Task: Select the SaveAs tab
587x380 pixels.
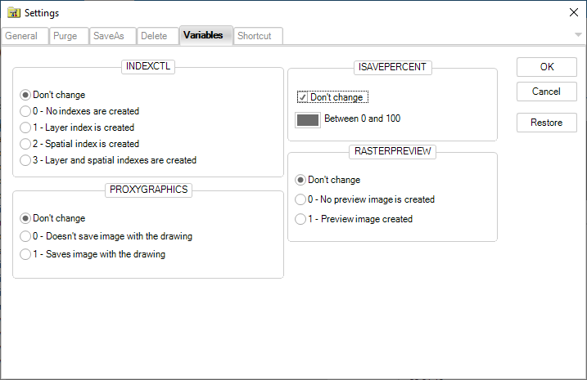Action: 109,36
